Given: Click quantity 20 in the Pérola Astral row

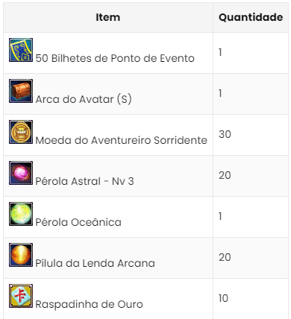Looking at the screenshot, I should pos(225,175).
